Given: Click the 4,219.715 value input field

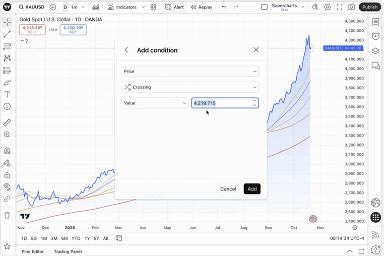Looking at the screenshot, I should pos(221,103).
